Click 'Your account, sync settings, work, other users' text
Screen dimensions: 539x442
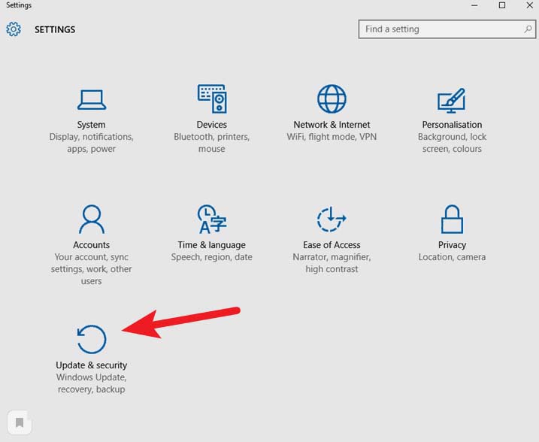[92, 269]
